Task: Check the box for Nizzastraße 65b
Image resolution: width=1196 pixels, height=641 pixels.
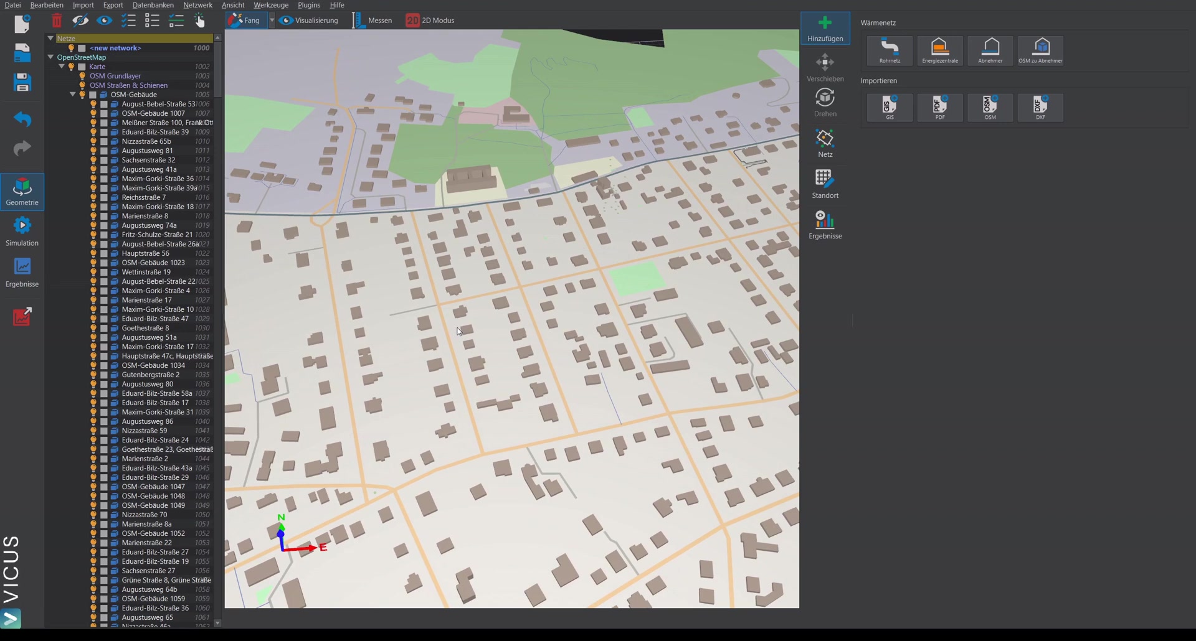Action: point(104,141)
